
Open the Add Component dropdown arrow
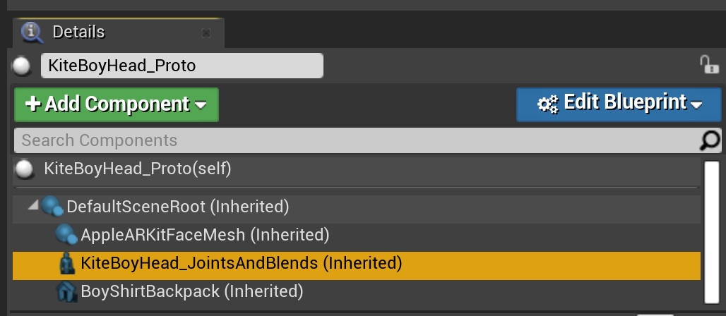[200, 106]
